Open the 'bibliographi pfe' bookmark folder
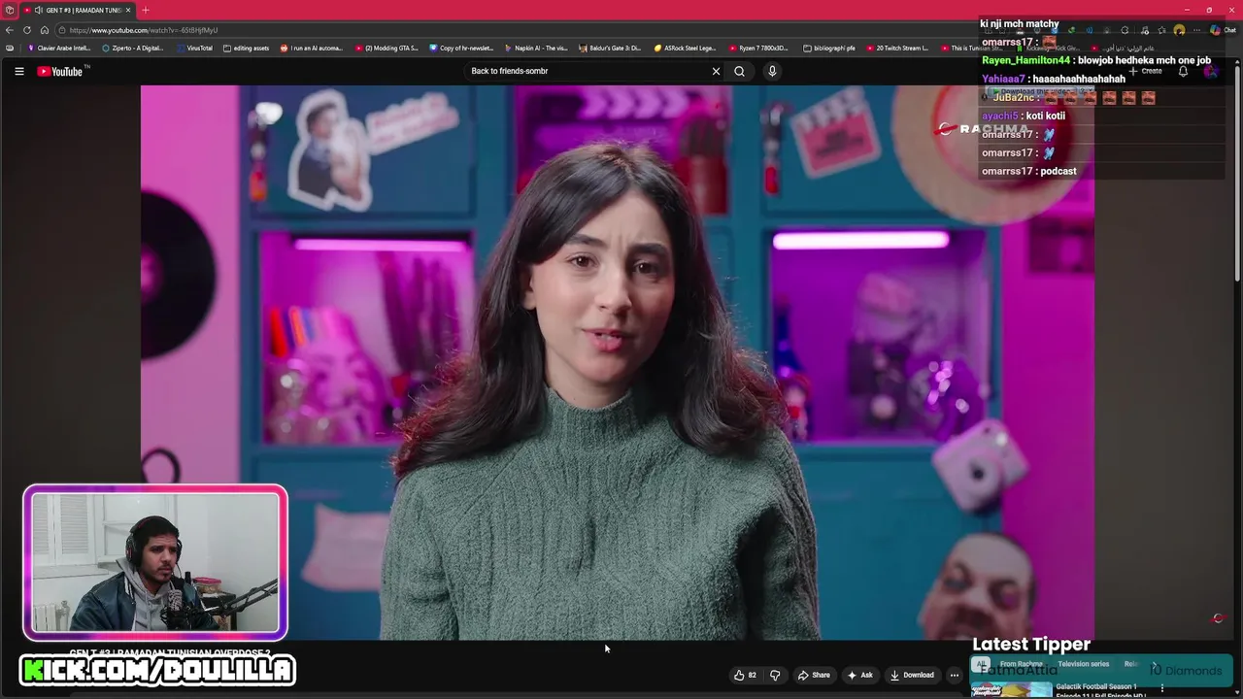 point(828,48)
